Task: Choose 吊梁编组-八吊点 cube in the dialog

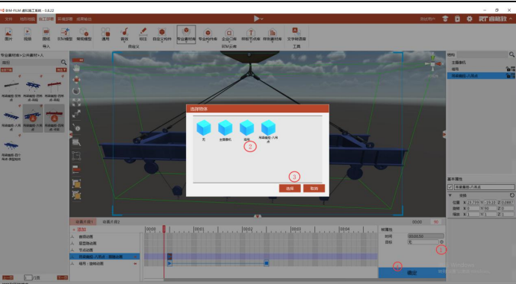Action: pyautogui.click(x=268, y=131)
